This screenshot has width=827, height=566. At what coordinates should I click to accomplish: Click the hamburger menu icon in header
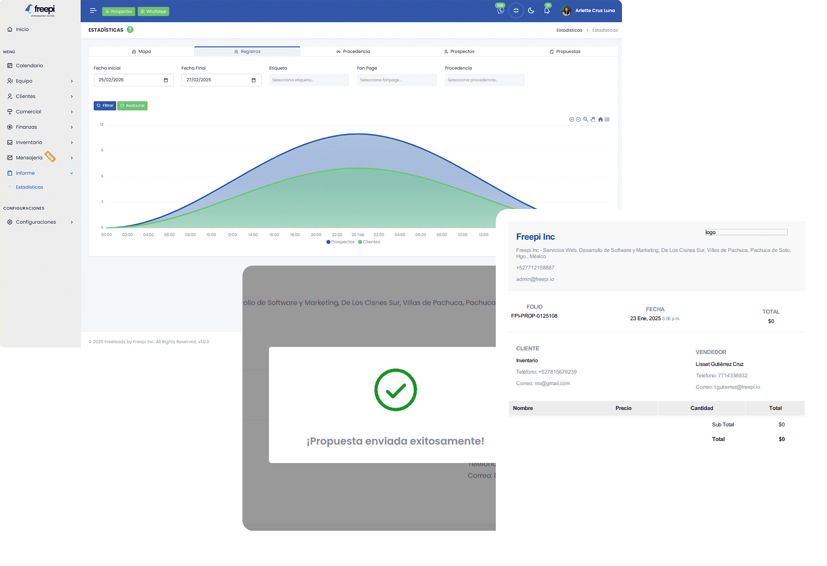(x=93, y=11)
